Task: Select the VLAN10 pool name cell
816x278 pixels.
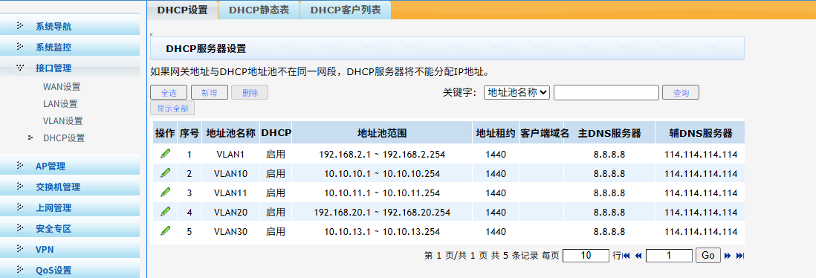Action: click(x=230, y=173)
